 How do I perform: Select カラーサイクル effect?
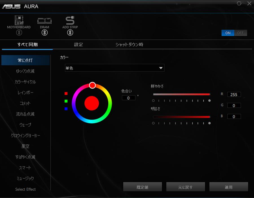(x=25, y=82)
